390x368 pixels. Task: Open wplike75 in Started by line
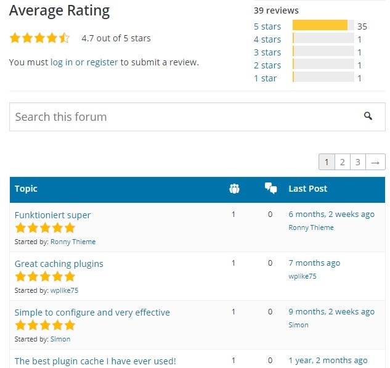coord(65,290)
